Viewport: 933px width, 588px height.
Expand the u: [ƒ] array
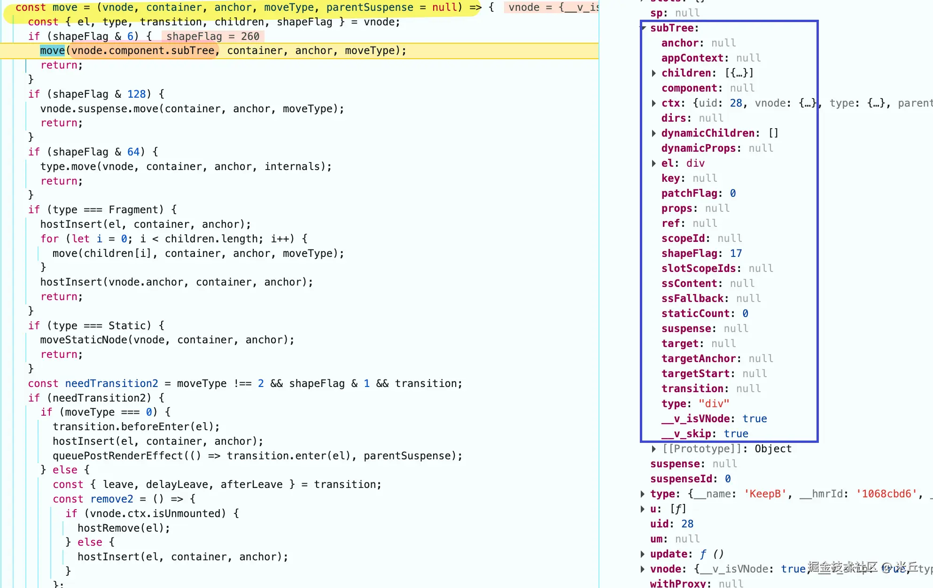[x=643, y=509]
